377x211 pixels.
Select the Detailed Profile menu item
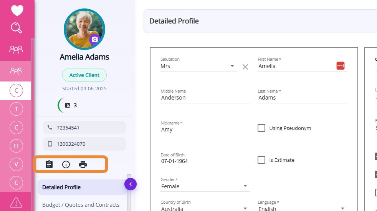(x=61, y=187)
